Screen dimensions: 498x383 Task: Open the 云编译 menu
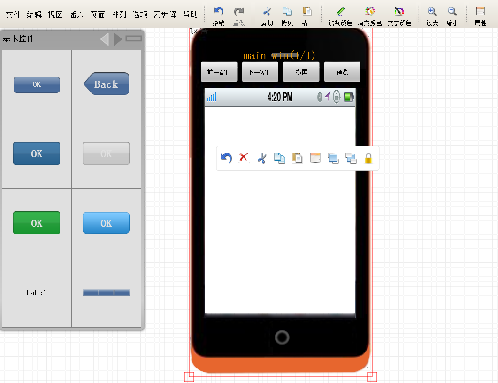coord(165,15)
